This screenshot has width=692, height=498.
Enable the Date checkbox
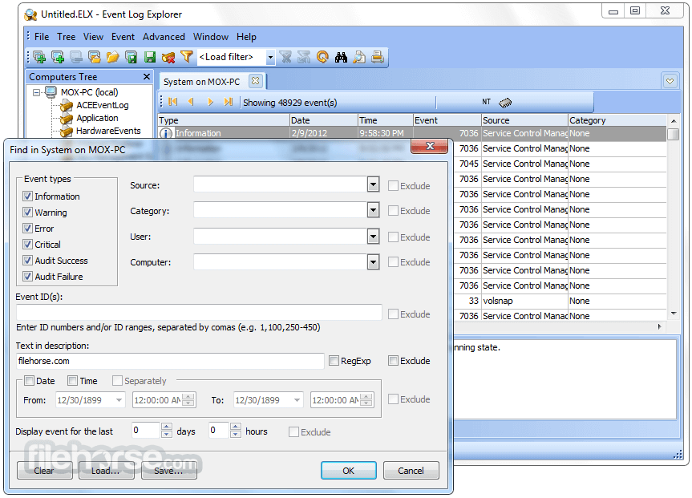(29, 381)
